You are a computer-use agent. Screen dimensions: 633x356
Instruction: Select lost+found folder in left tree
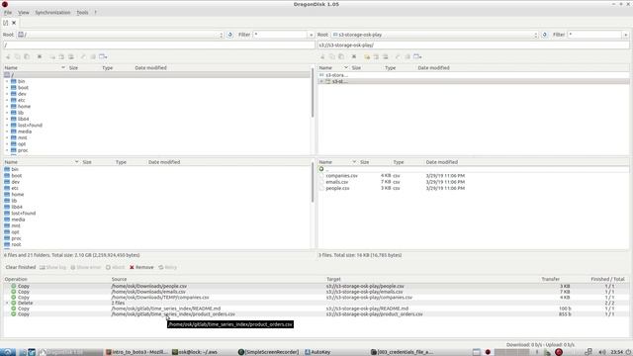tap(30, 126)
